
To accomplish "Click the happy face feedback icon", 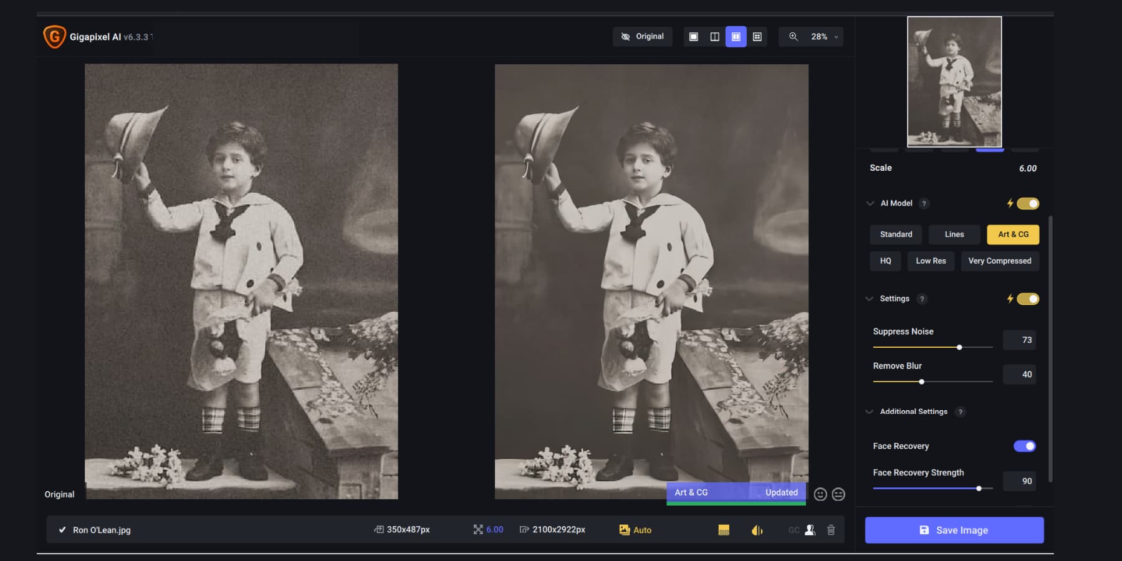I will [x=820, y=494].
